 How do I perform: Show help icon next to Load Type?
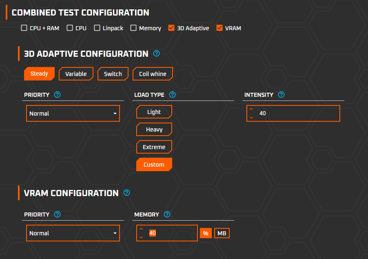172,95
